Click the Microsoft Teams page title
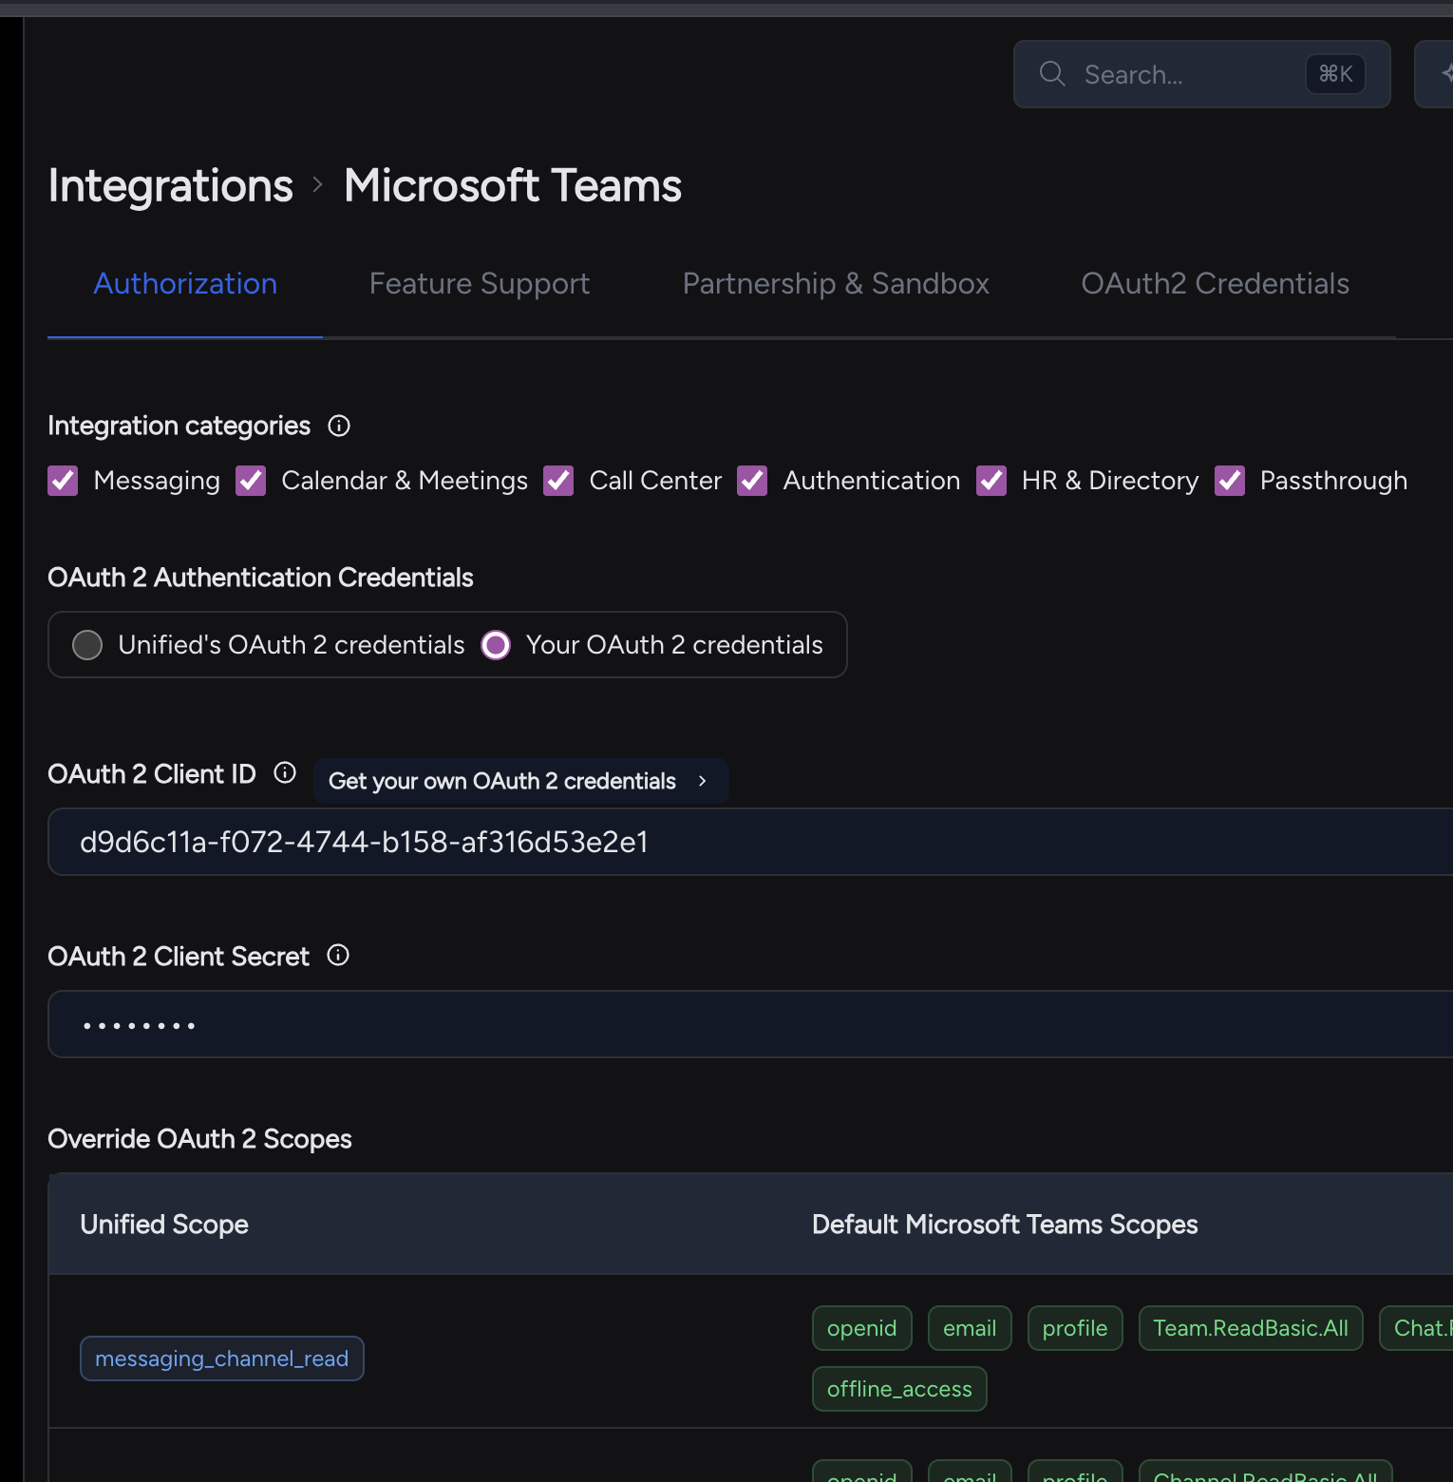 (x=513, y=185)
